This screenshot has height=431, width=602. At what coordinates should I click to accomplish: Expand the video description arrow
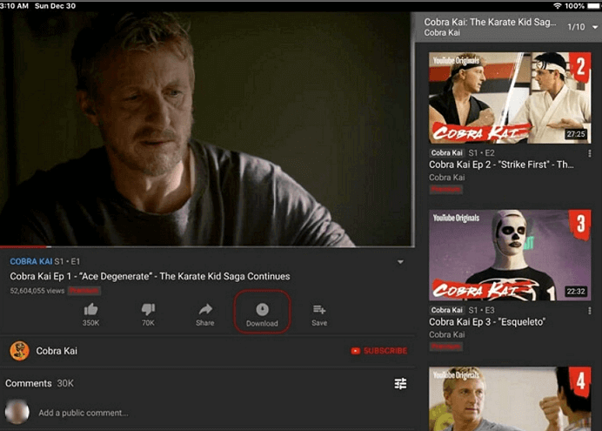coord(400,262)
